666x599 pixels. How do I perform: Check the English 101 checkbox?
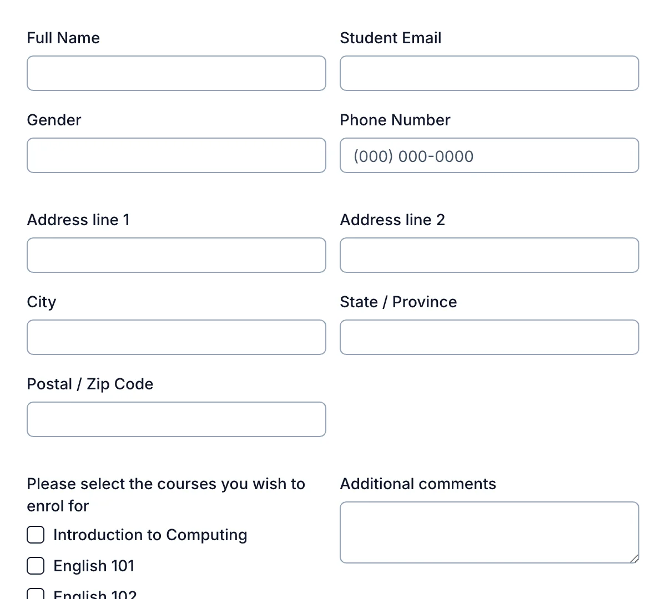point(35,565)
